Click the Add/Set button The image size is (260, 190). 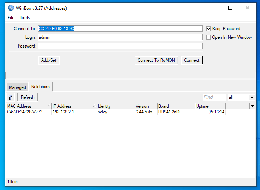tap(49, 60)
